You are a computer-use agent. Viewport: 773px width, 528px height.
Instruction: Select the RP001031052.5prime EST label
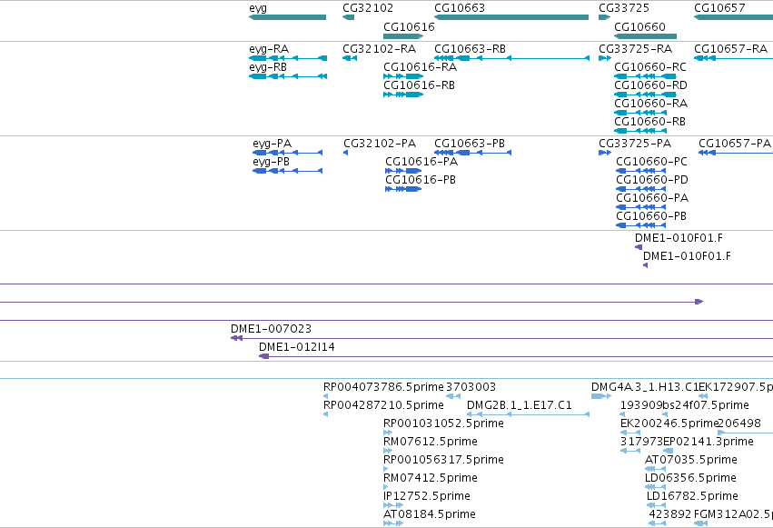tap(443, 423)
